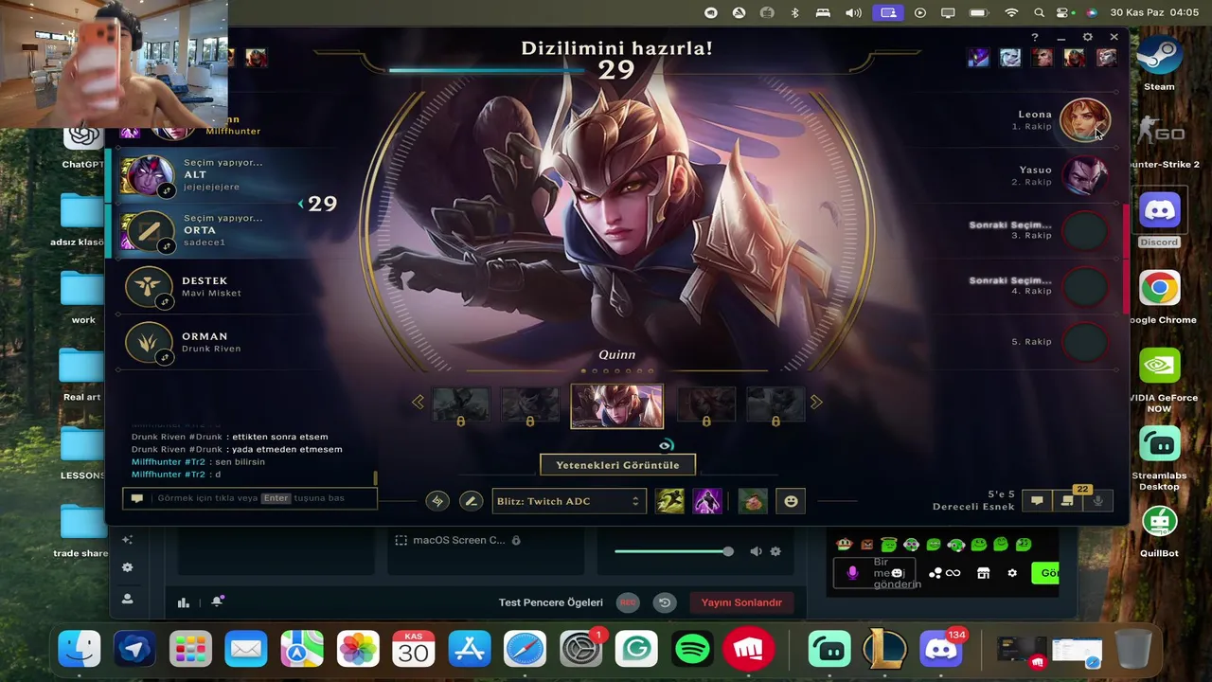Open emoji picker in Streamlabs chat box
This screenshot has height=682, width=1212.
[897, 573]
